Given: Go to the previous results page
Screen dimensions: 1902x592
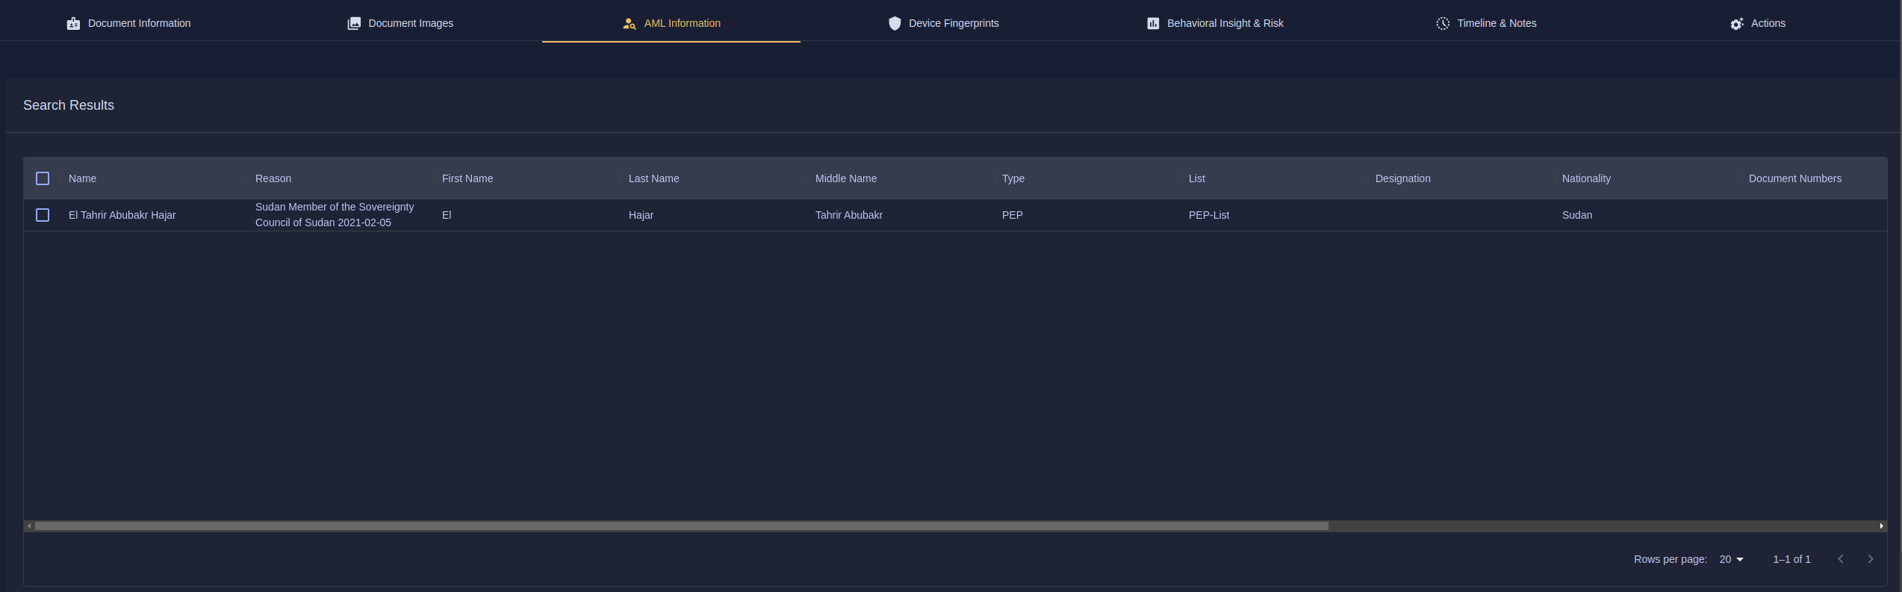Looking at the screenshot, I should click(x=1841, y=559).
